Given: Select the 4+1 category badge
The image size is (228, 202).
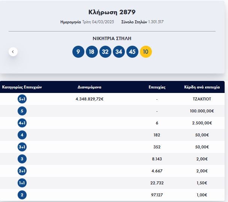Looking at the screenshot, I should coord(22,123).
